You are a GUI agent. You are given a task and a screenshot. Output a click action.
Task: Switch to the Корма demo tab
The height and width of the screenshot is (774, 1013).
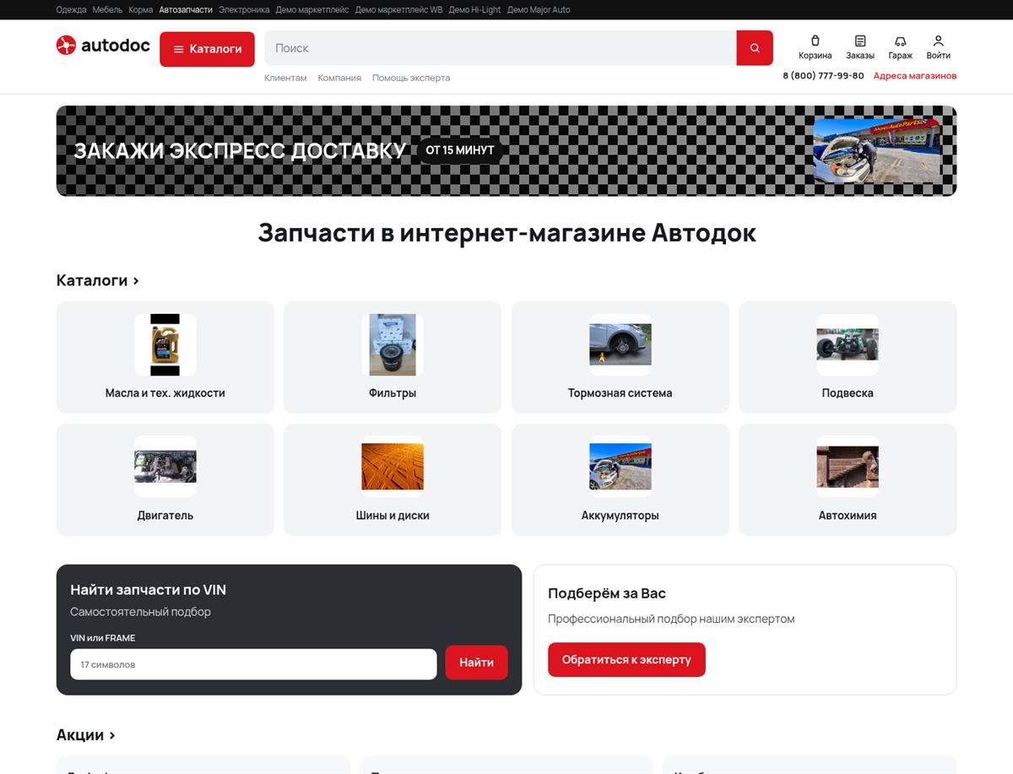141,10
